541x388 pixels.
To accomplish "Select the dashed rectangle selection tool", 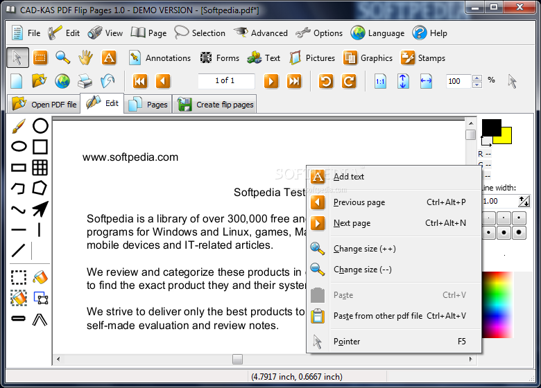I will (19, 277).
